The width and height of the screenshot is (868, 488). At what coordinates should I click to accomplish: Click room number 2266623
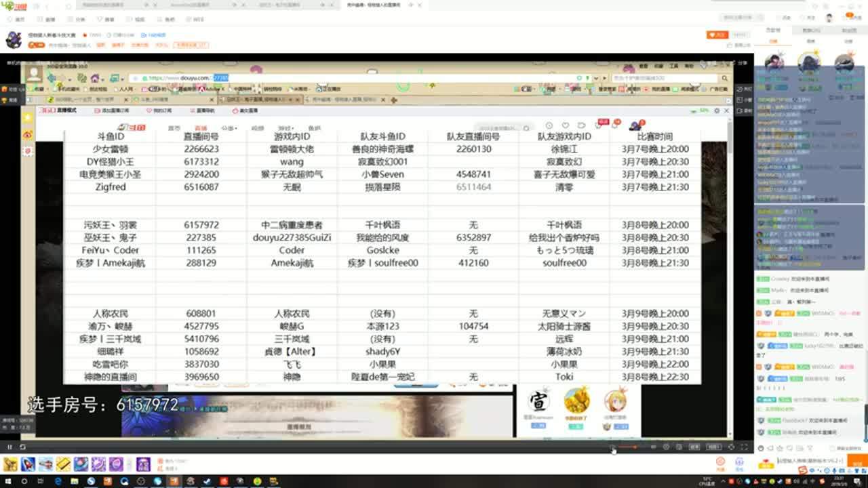201,149
